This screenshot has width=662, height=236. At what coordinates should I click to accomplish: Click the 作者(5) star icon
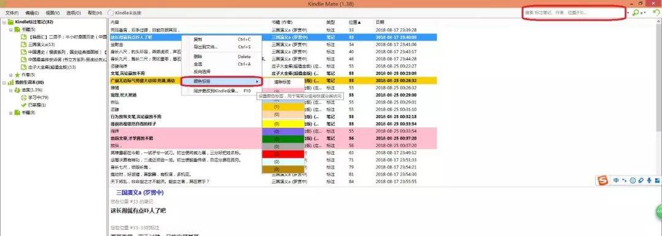click(x=17, y=75)
